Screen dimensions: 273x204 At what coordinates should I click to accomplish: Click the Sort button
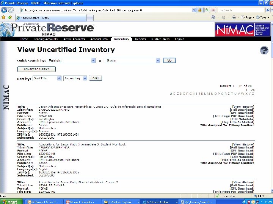(96, 78)
